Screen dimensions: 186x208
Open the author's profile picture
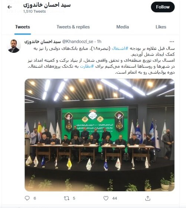tap(14, 46)
